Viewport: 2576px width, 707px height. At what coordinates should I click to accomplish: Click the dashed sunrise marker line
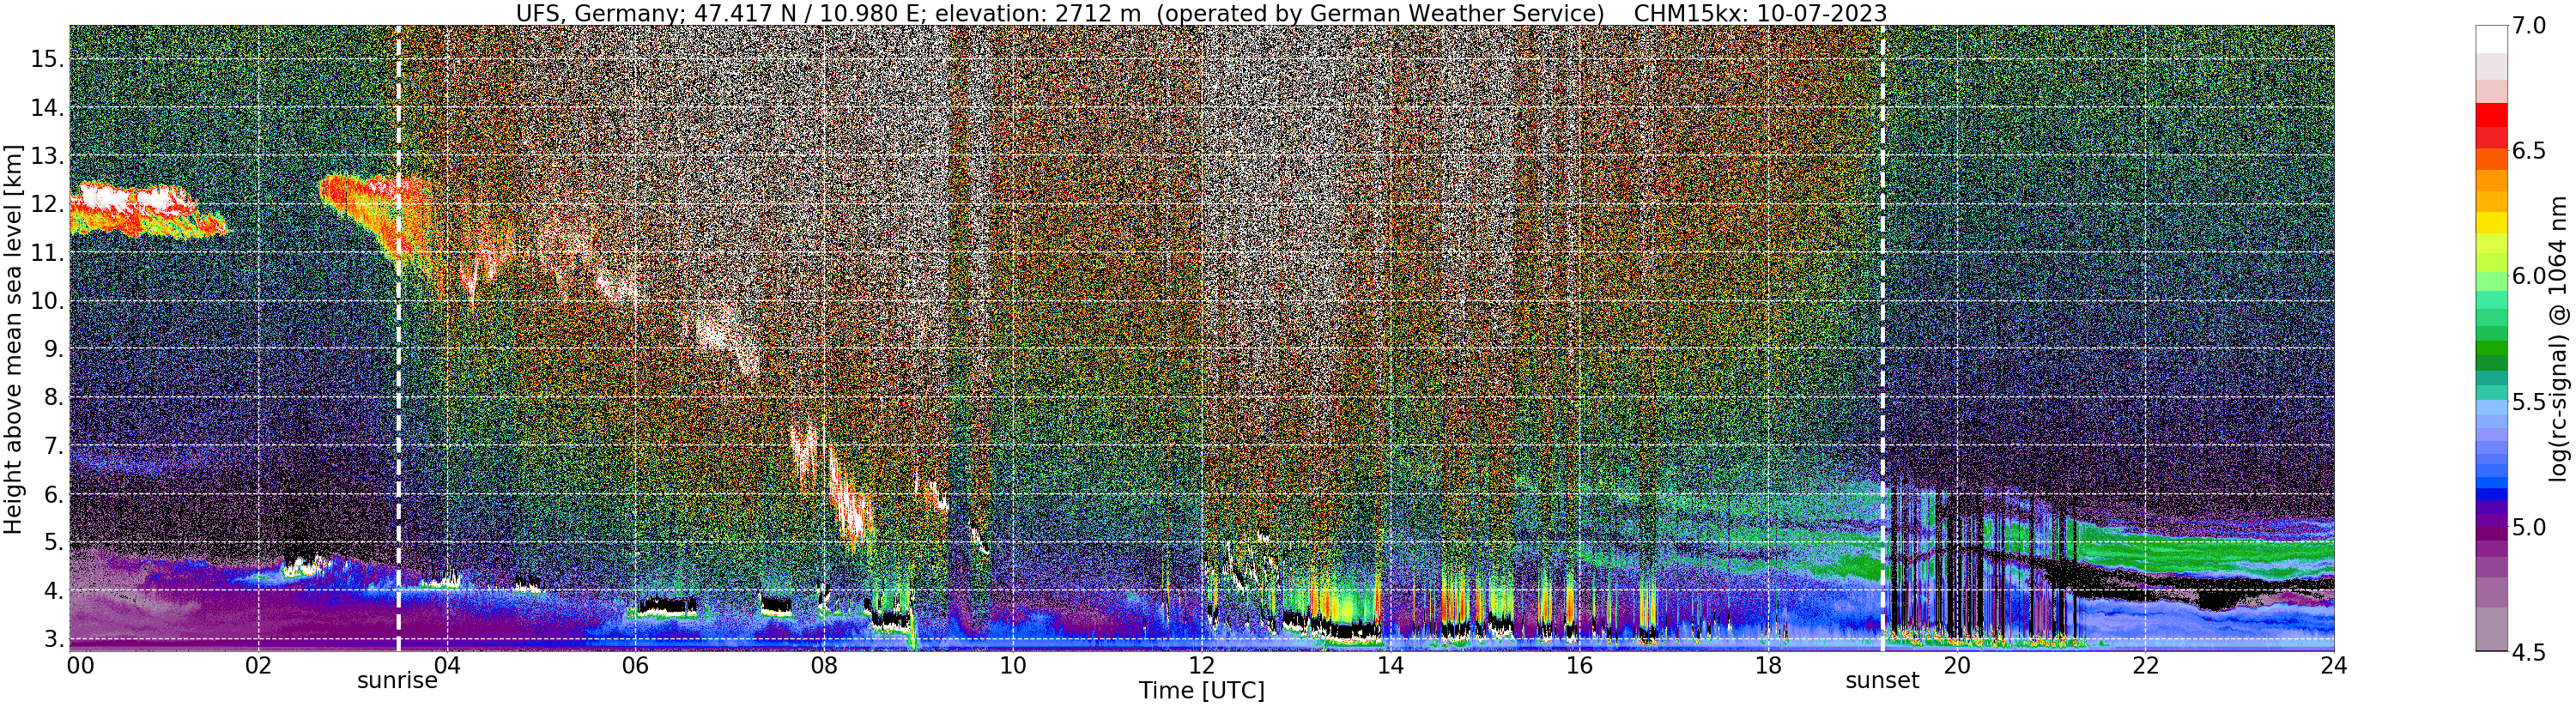click(x=398, y=338)
